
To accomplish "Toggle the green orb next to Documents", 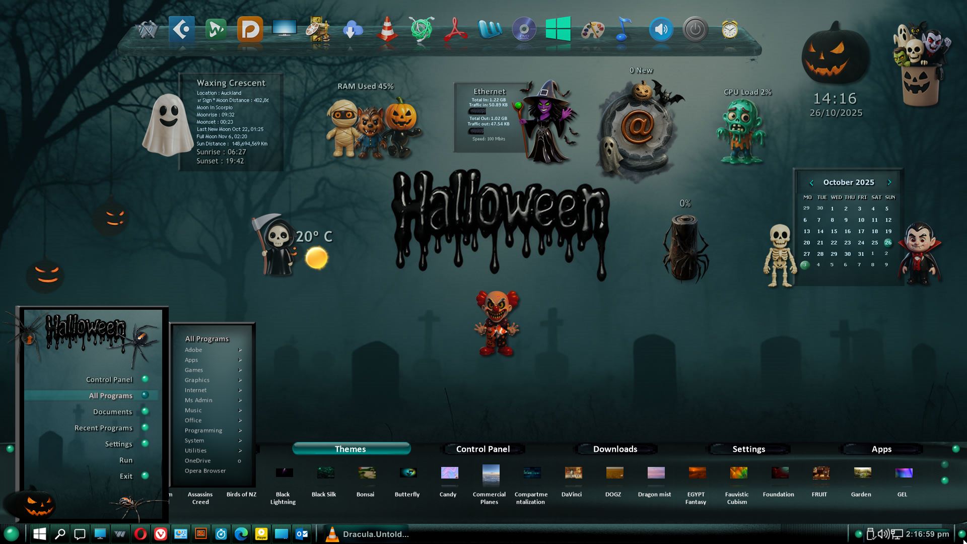I will (145, 411).
